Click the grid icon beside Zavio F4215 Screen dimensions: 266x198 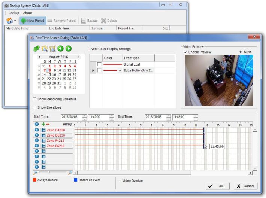[x=43, y=140]
